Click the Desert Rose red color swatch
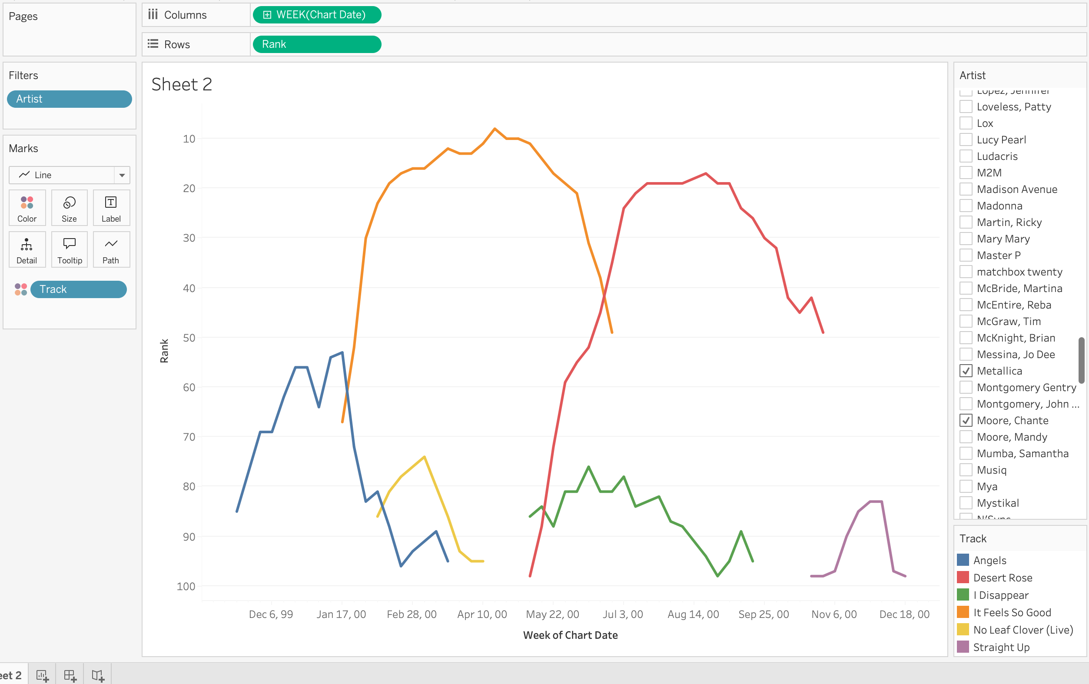 tap(963, 578)
